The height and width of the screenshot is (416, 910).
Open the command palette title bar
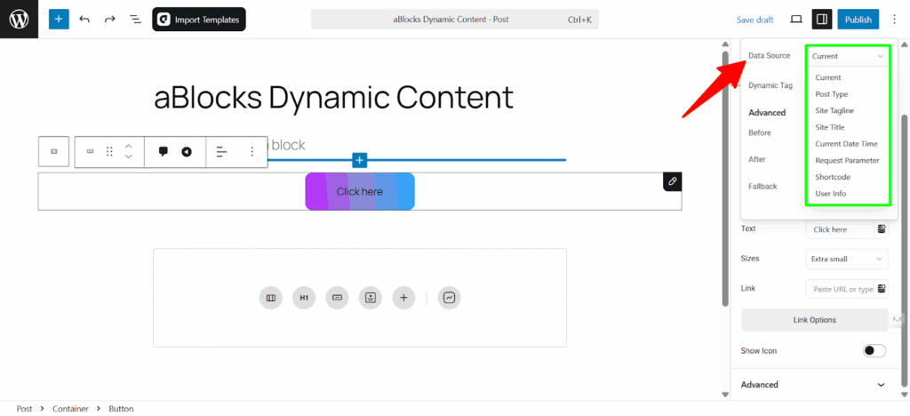(455, 20)
